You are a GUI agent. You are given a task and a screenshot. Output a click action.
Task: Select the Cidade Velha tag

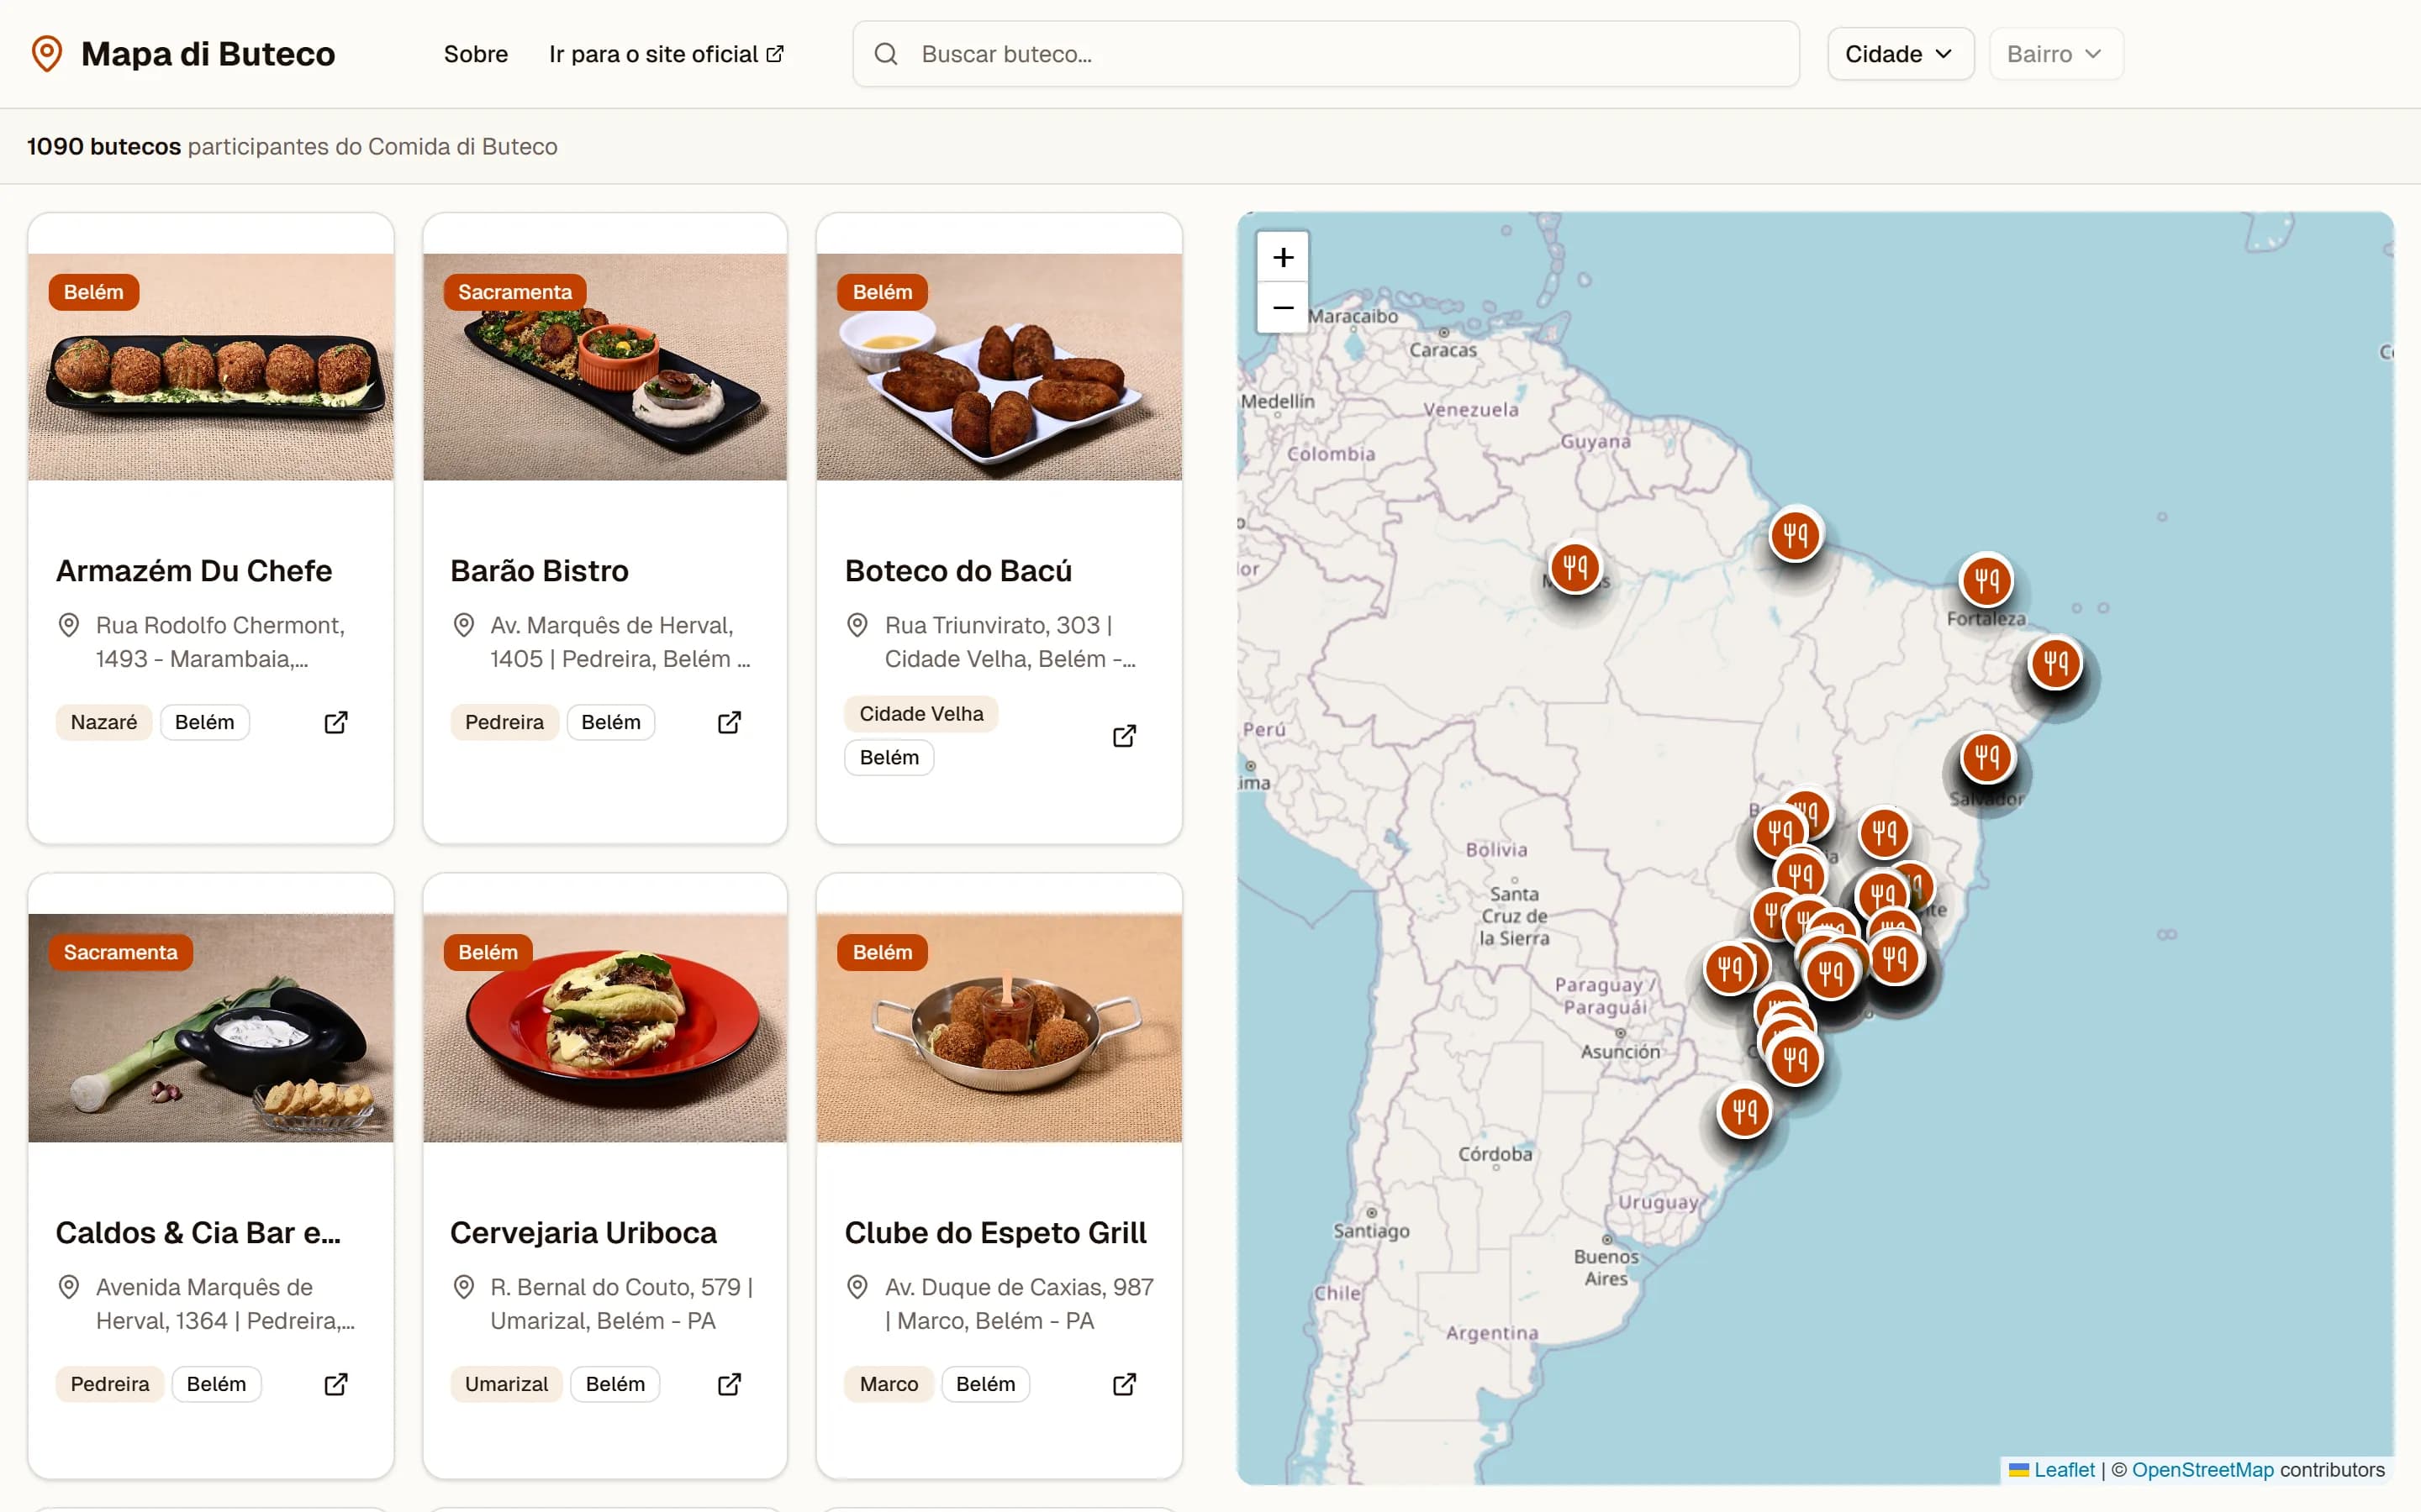click(x=921, y=714)
